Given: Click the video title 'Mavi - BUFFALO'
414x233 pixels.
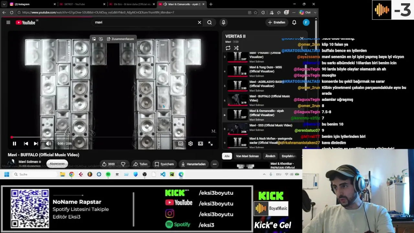Looking at the screenshot, I should click(x=44, y=155).
